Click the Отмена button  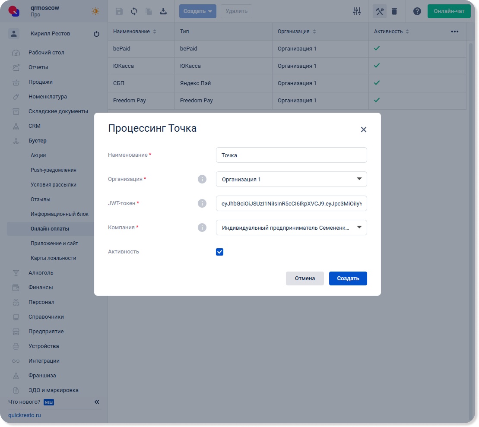point(305,278)
